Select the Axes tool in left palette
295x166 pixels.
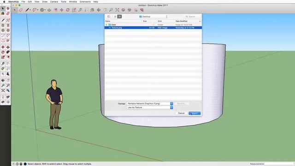pos(3,74)
